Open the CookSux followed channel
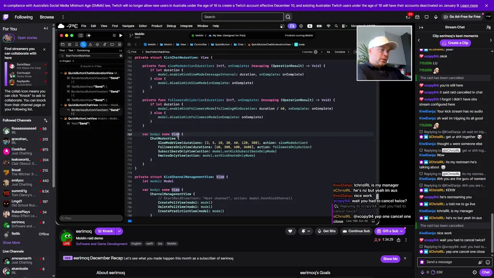The height and width of the screenshot is (278, 494). tap(25, 151)
